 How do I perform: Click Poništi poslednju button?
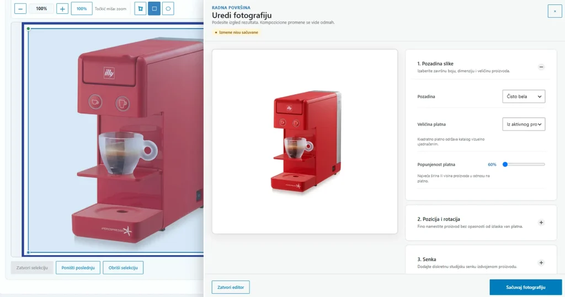tap(78, 267)
